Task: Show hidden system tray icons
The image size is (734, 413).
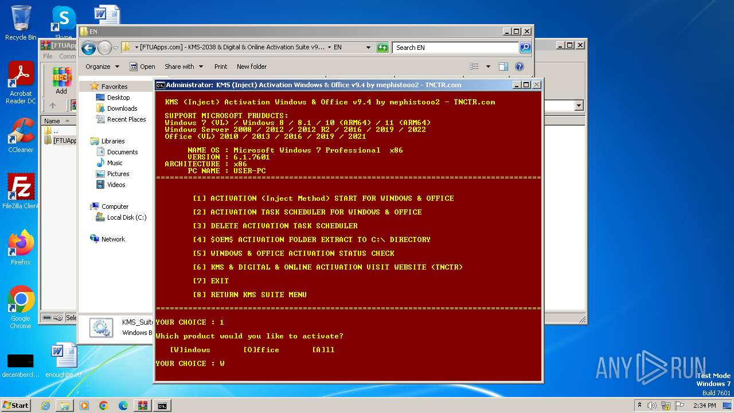Action: (639, 406)
